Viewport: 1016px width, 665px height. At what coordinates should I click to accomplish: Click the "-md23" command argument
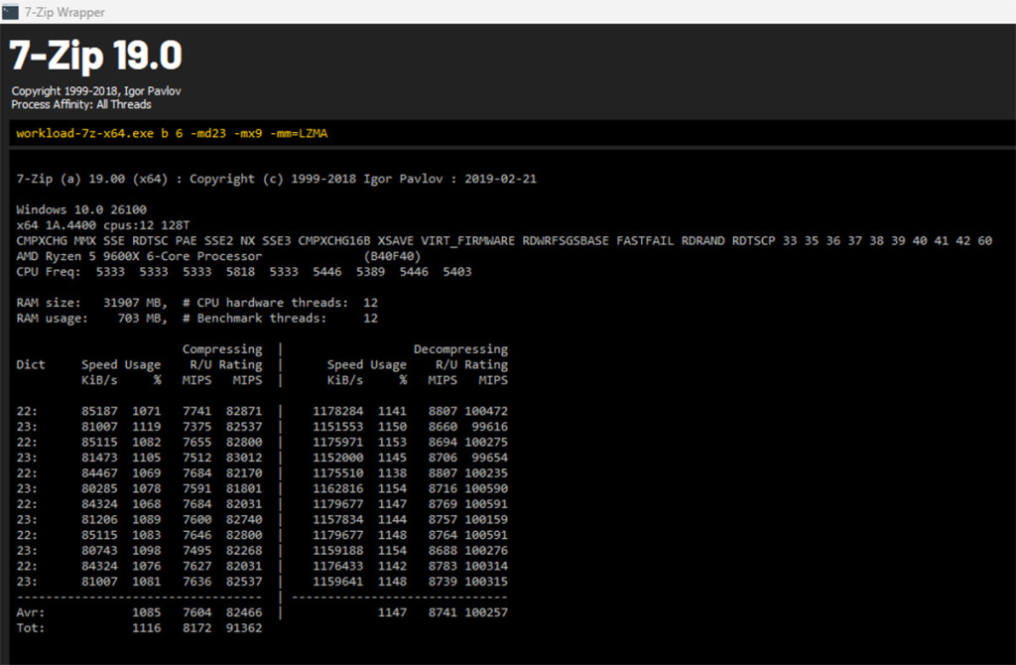coord(208,134)
